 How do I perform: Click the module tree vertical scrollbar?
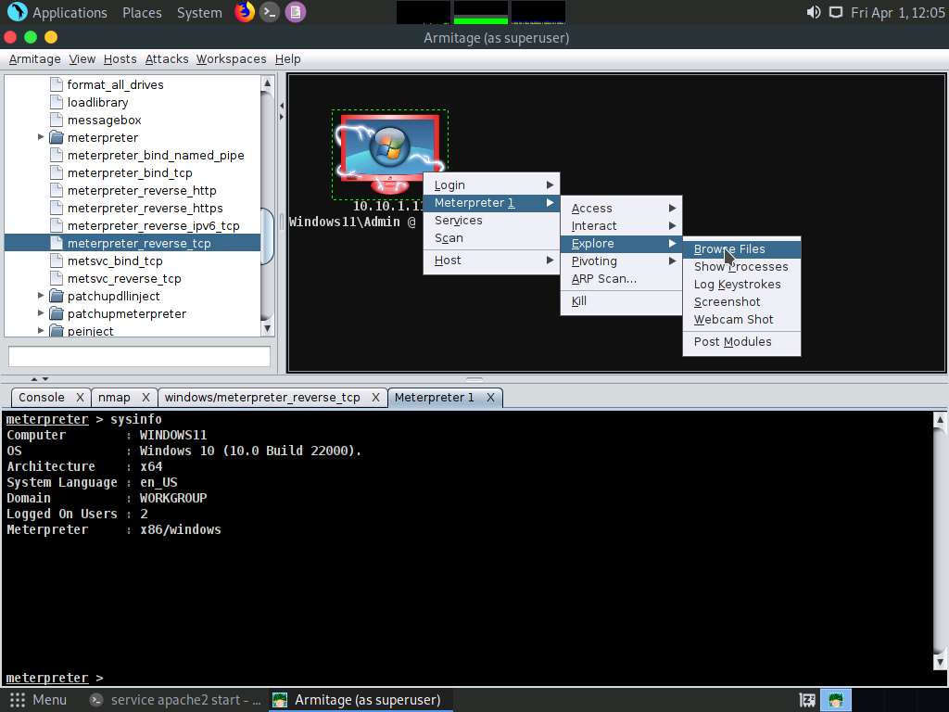268,222
